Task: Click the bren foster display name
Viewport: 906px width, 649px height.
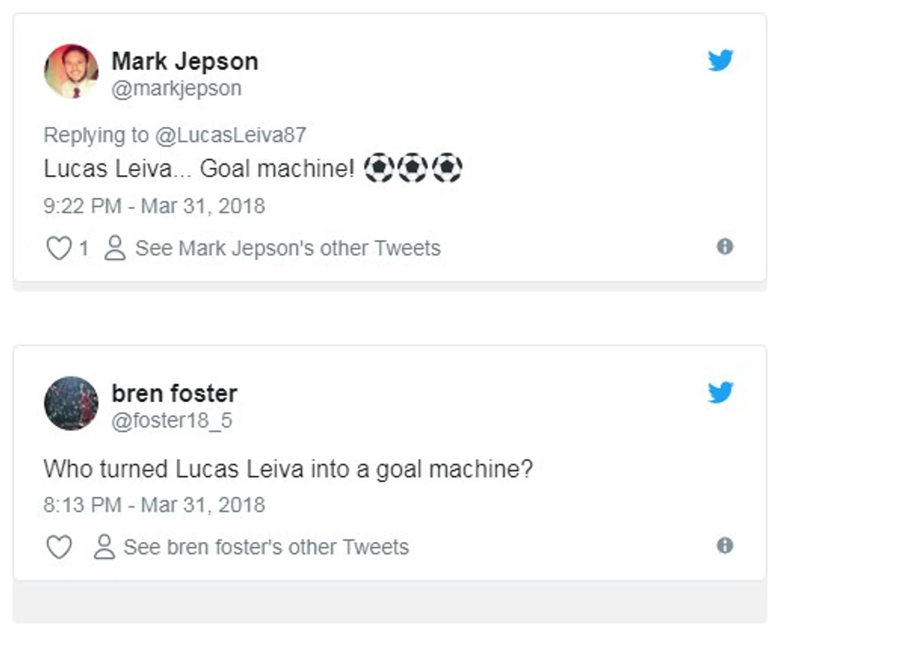Action: coord(174,393)
